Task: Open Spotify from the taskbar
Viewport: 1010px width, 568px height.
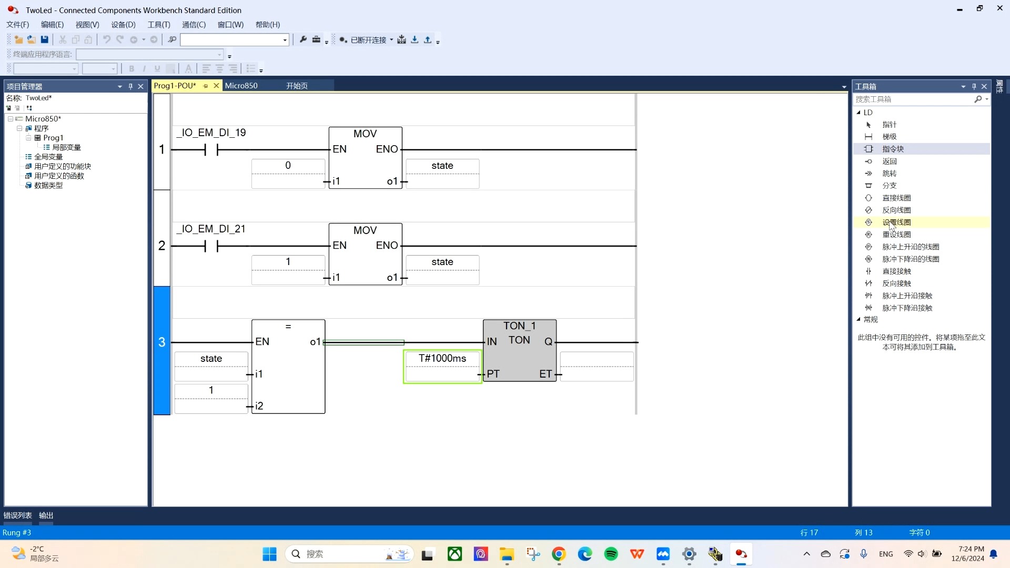Action: pyautogui.click(x=611, y=554)
